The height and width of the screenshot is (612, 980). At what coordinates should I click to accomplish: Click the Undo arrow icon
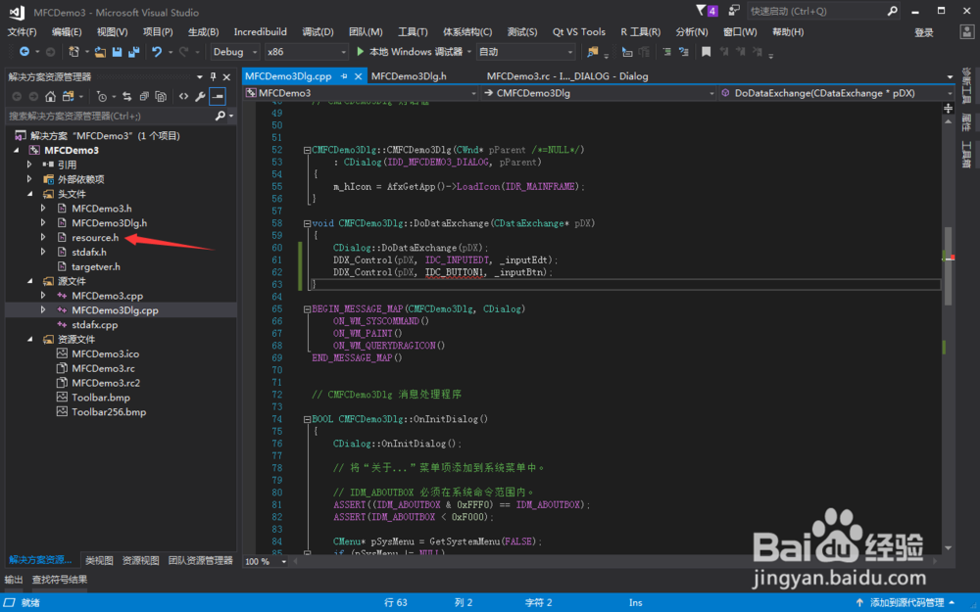(157, 52)
